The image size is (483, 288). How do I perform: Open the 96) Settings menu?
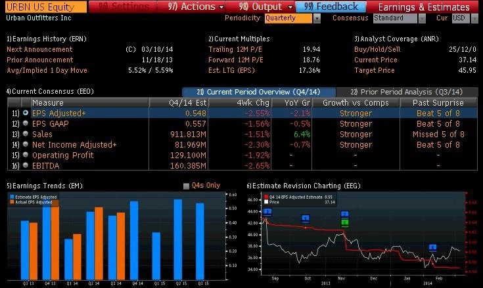[123, 7]
